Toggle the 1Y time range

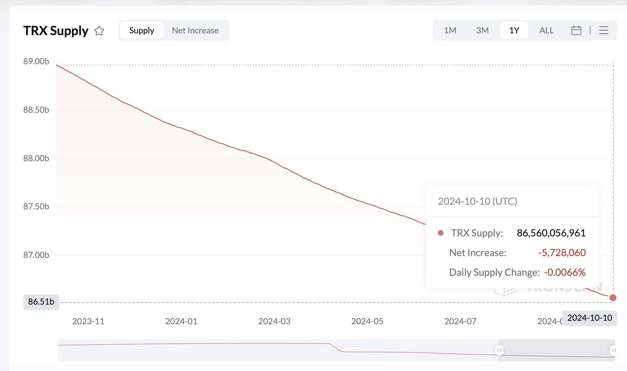coord(514,30)
